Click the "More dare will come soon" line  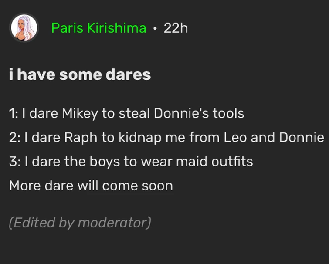(91, 186)
